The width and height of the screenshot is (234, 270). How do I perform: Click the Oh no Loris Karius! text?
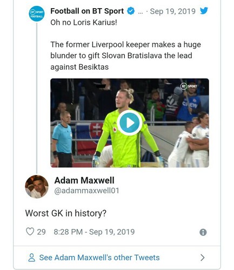coord(84,23)
